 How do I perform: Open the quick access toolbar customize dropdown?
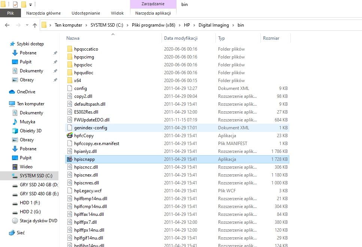(x=30, y=4)
